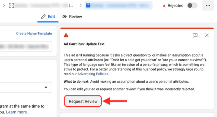This screenshot has width=217, height=117.
Task: Click the red warning triangle in alert box
Action: click(x=66, y=35)
